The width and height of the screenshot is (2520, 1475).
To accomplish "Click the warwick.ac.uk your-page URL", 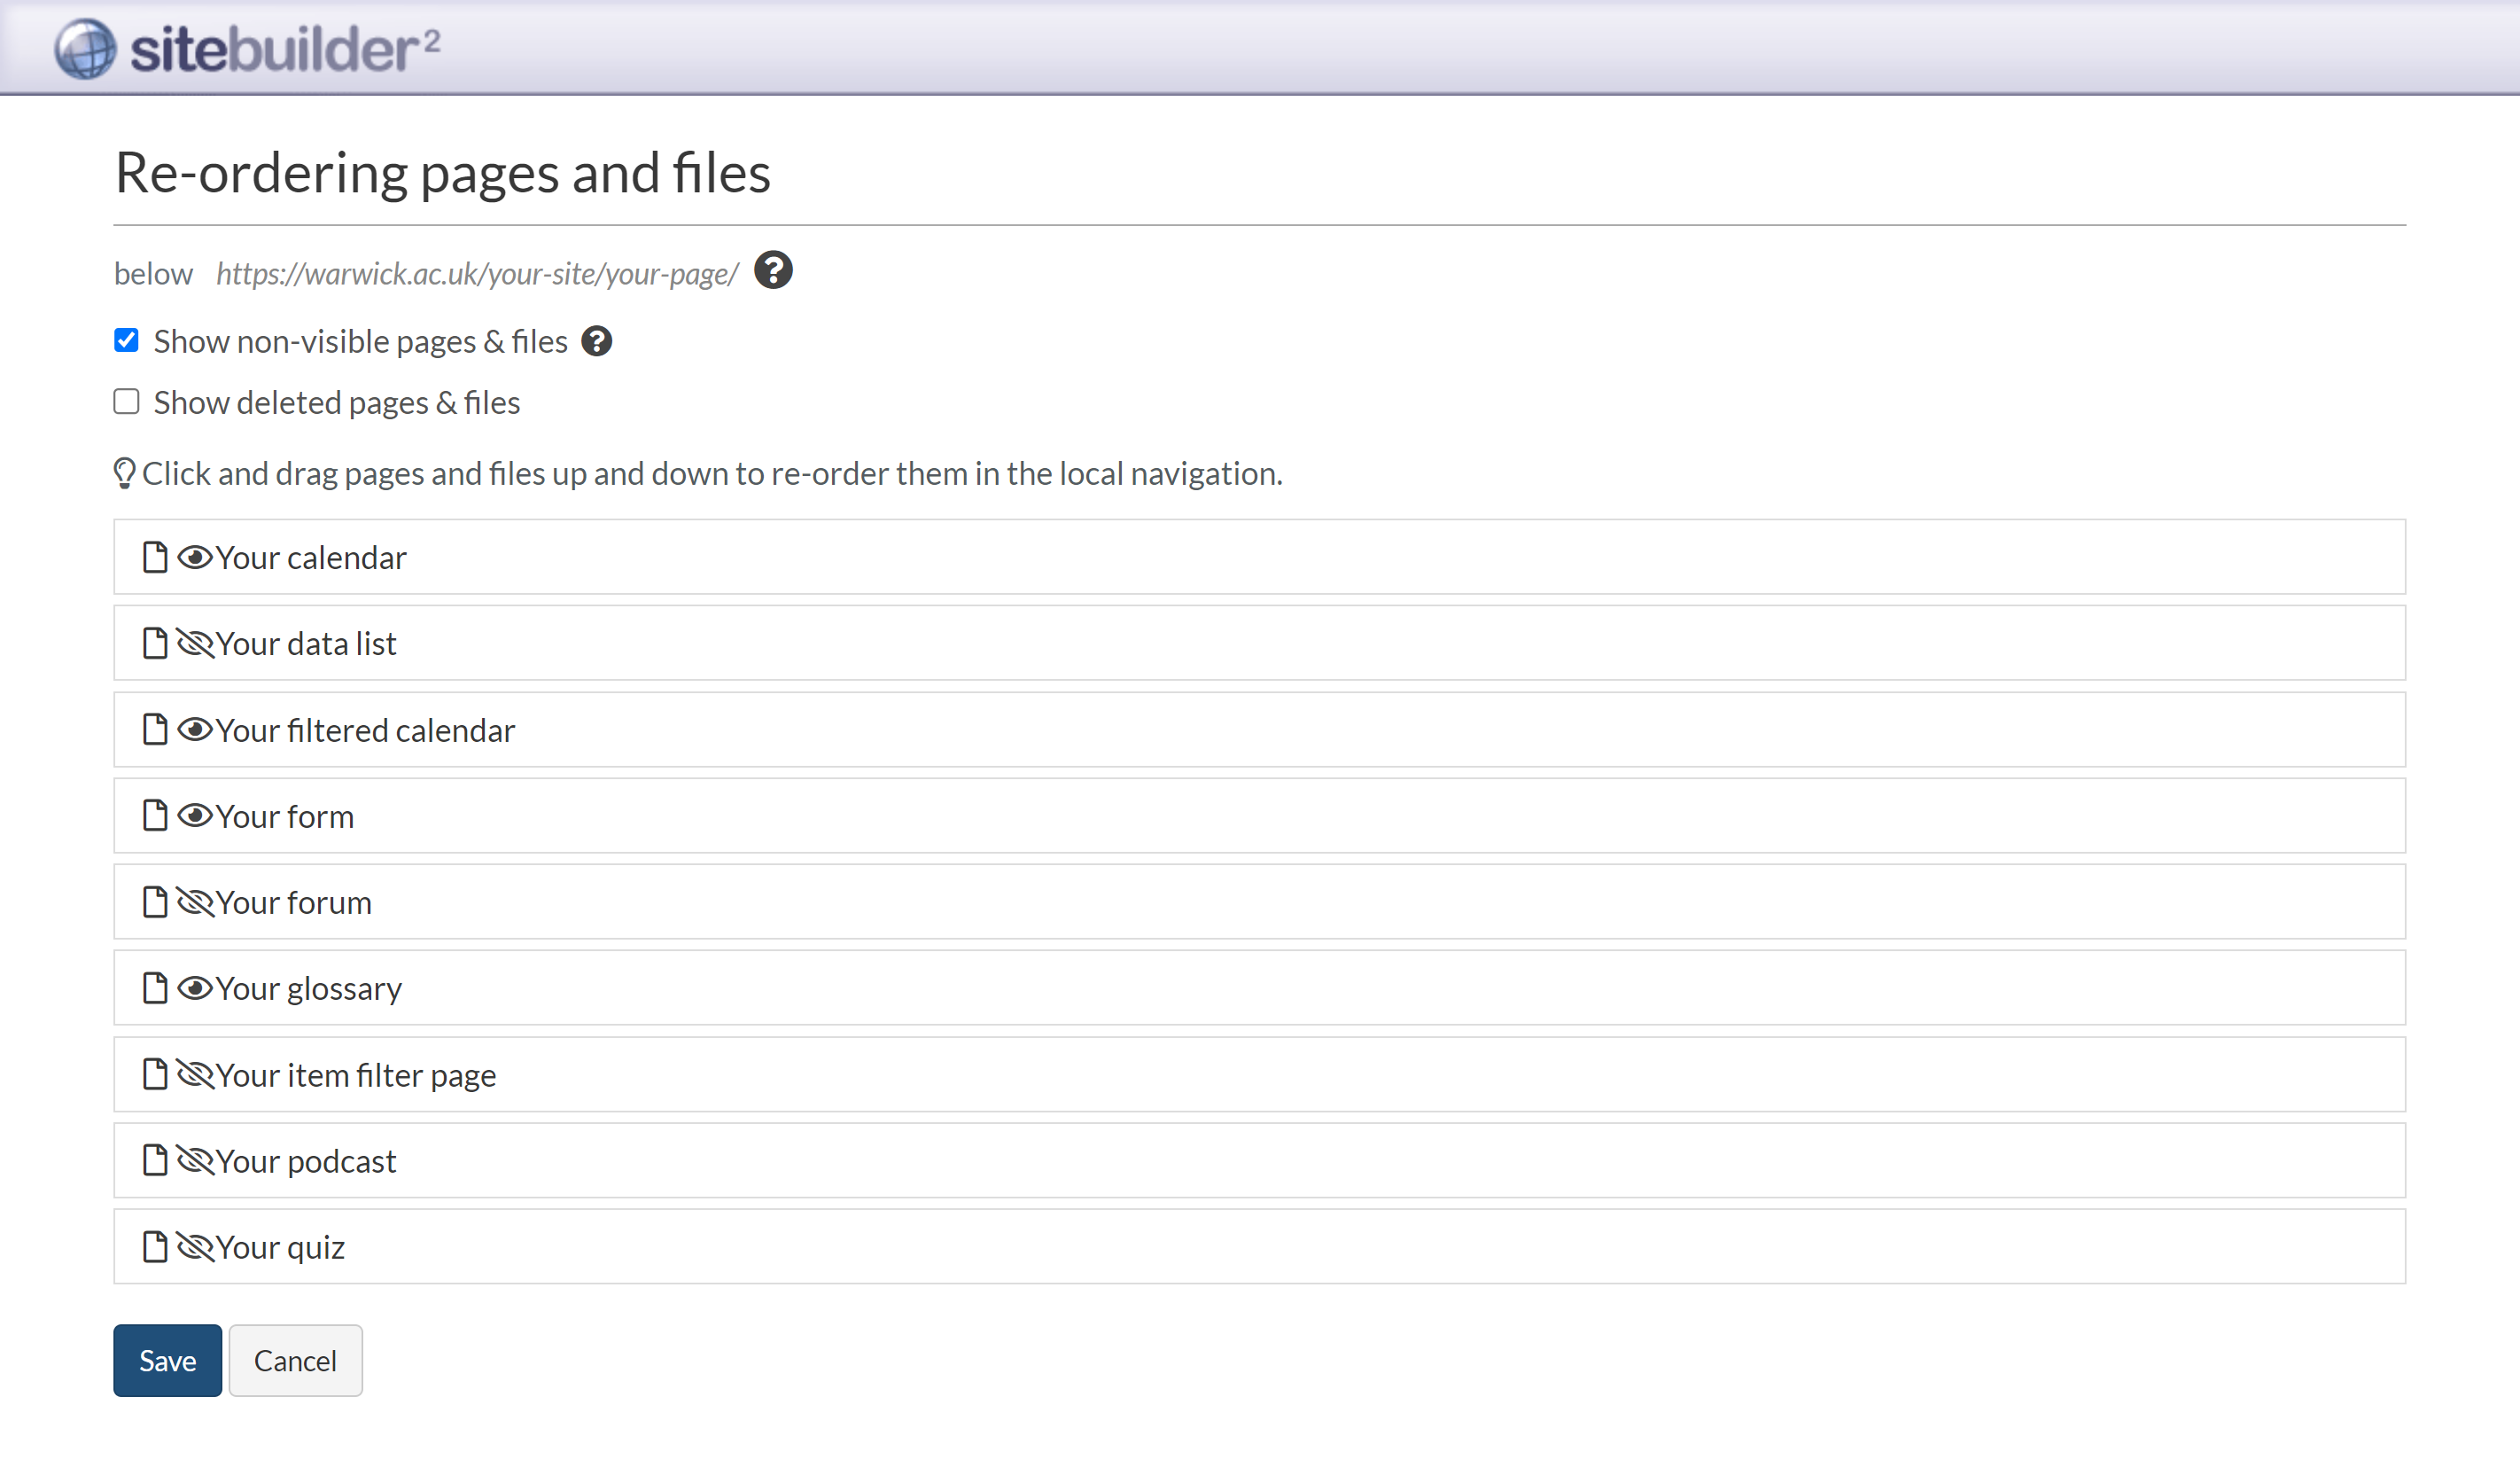I will coord(477,274).
